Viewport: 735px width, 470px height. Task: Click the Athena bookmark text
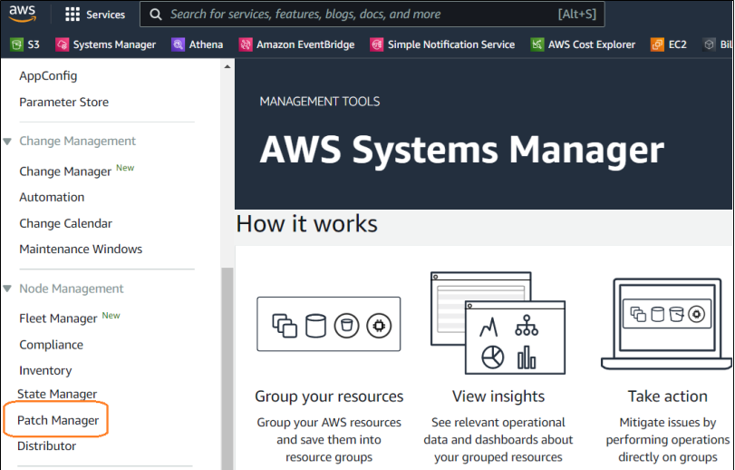click(x=206, y=44)
